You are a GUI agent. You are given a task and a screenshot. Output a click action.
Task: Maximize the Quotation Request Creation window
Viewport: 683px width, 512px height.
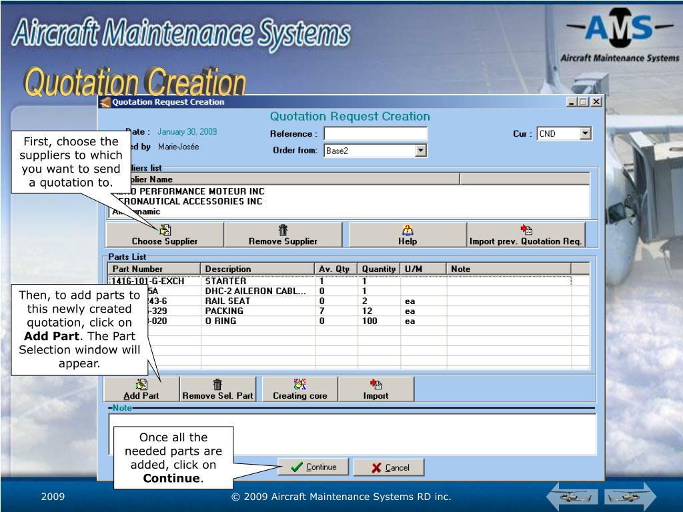pyautogui.click(x=583, y=102)
